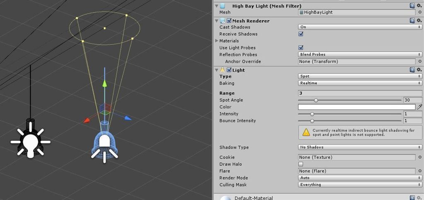The image size is (424, 200).
Task: Open the light Color swatch
Action: pyautogui.click(x=357, y=107)
